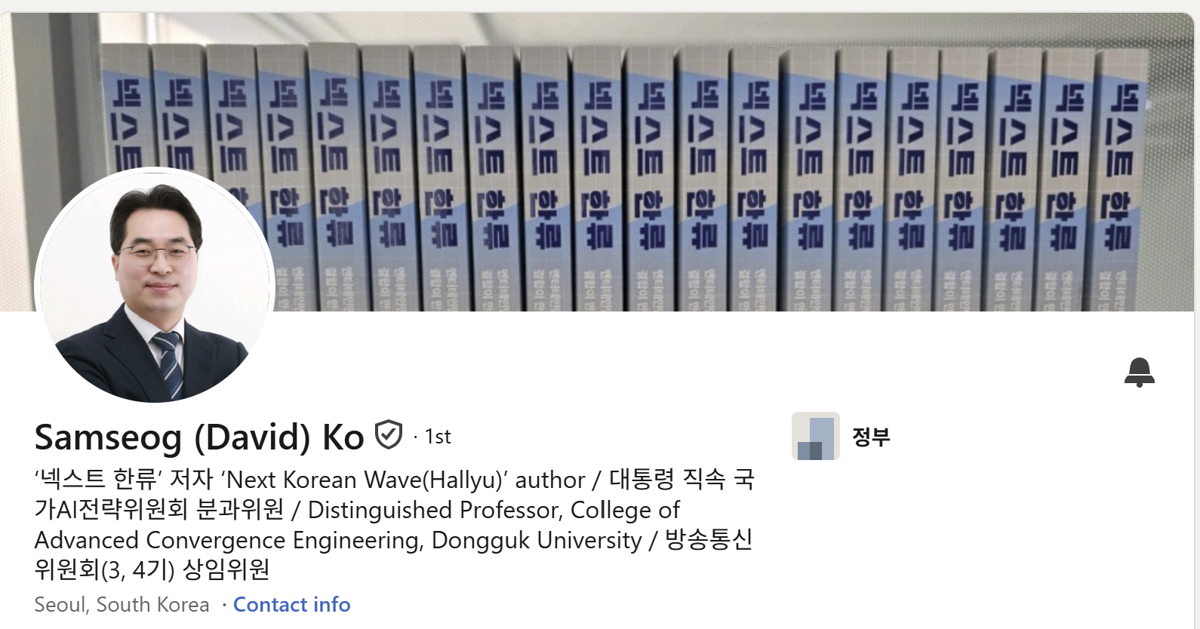This screenshot has width=1200, height=629.
Task: Click the Samseog (David) Ko name heading
Action: pyautogui.click(x=199, y=437)
